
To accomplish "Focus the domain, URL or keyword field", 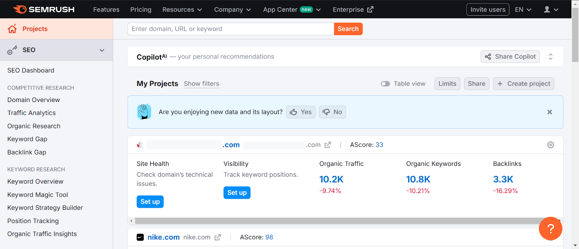I will [231, 29].
